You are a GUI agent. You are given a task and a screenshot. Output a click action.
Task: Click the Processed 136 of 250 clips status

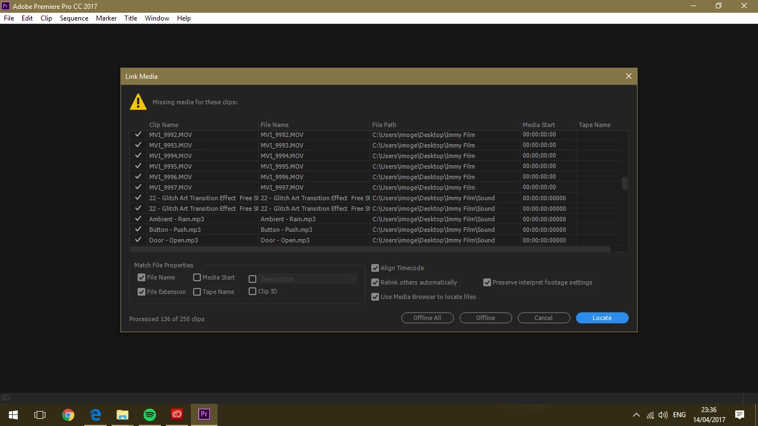tap(167, 319)
